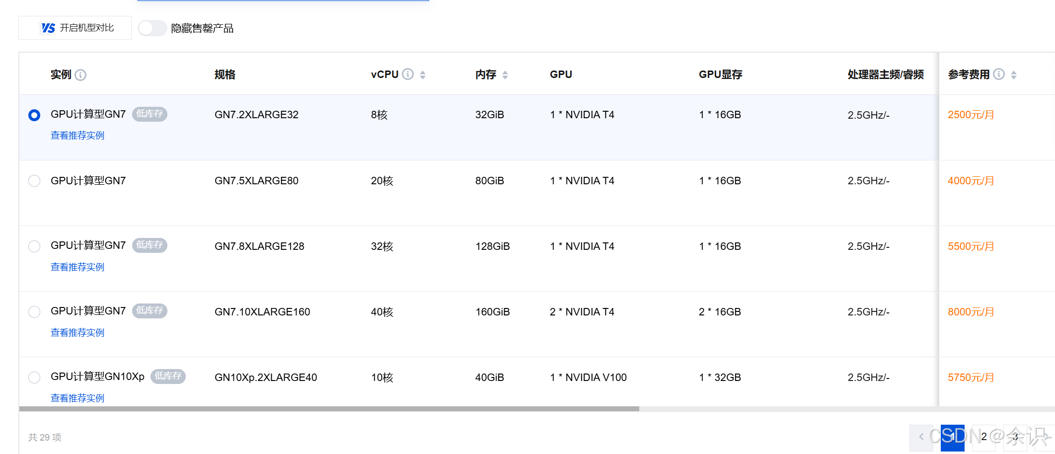Click 2500元/月 price

(971, 115)
